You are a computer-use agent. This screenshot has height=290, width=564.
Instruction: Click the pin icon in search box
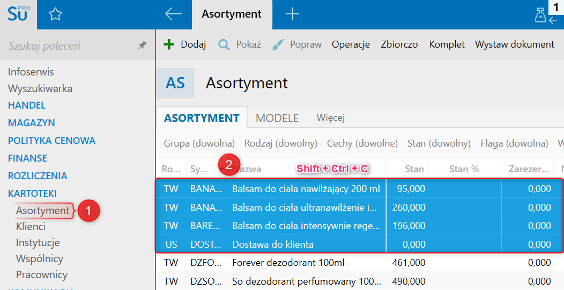point(142,46)
